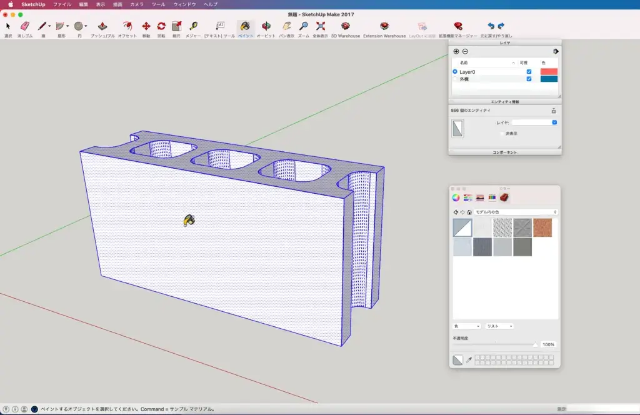The width and height of the screenshot is (640, 415).
Task: Open the Extension Manager
Action: click(458, 26)
